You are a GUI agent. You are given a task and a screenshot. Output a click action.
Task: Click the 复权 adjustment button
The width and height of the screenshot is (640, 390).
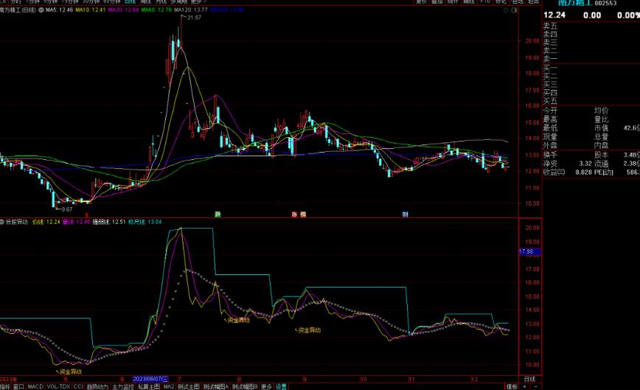click(421, 1)
